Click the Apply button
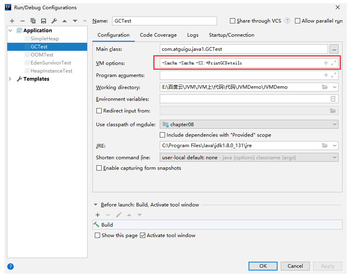The width and height of the screenshot is (349, 277). [328, 266]
